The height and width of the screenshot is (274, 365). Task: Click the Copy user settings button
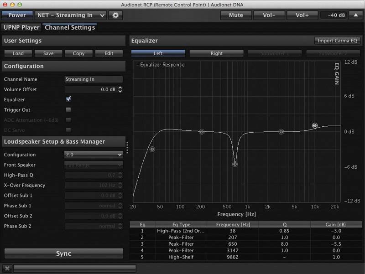click(78, 53)
